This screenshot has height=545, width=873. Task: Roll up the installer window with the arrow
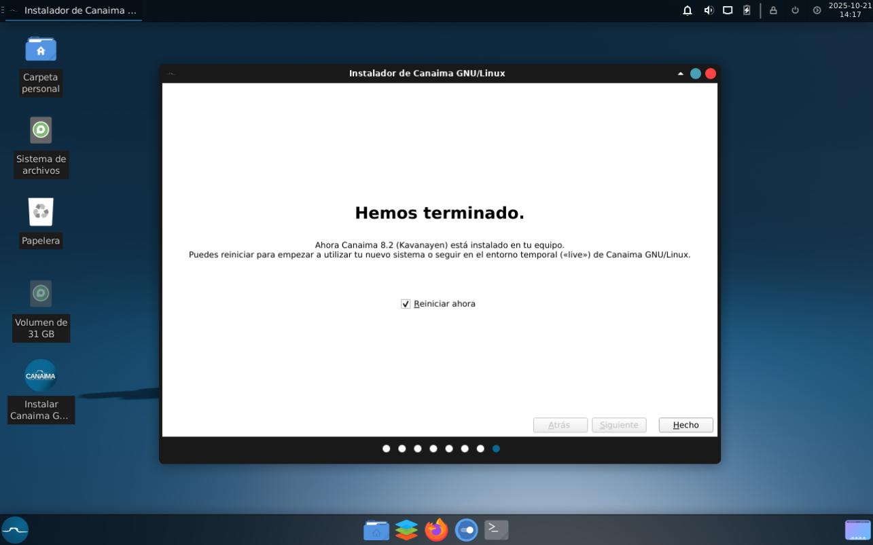[680, 73]
